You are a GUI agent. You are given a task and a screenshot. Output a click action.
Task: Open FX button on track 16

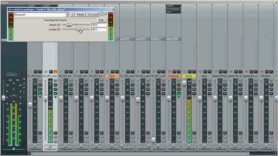click(x=271, y=94)
